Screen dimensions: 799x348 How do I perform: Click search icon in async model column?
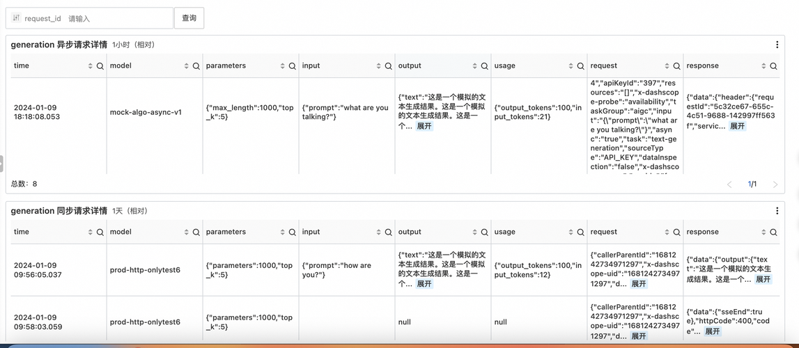tap(196, 66)
